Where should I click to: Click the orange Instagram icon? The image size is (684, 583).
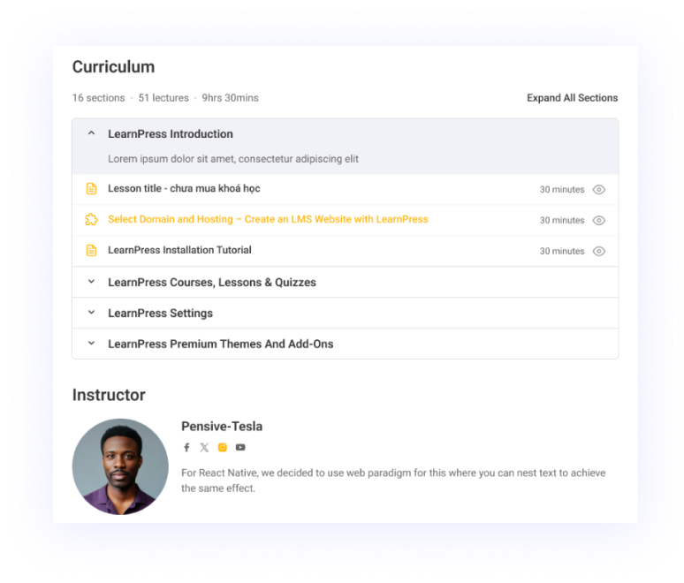tap(223, 447)
